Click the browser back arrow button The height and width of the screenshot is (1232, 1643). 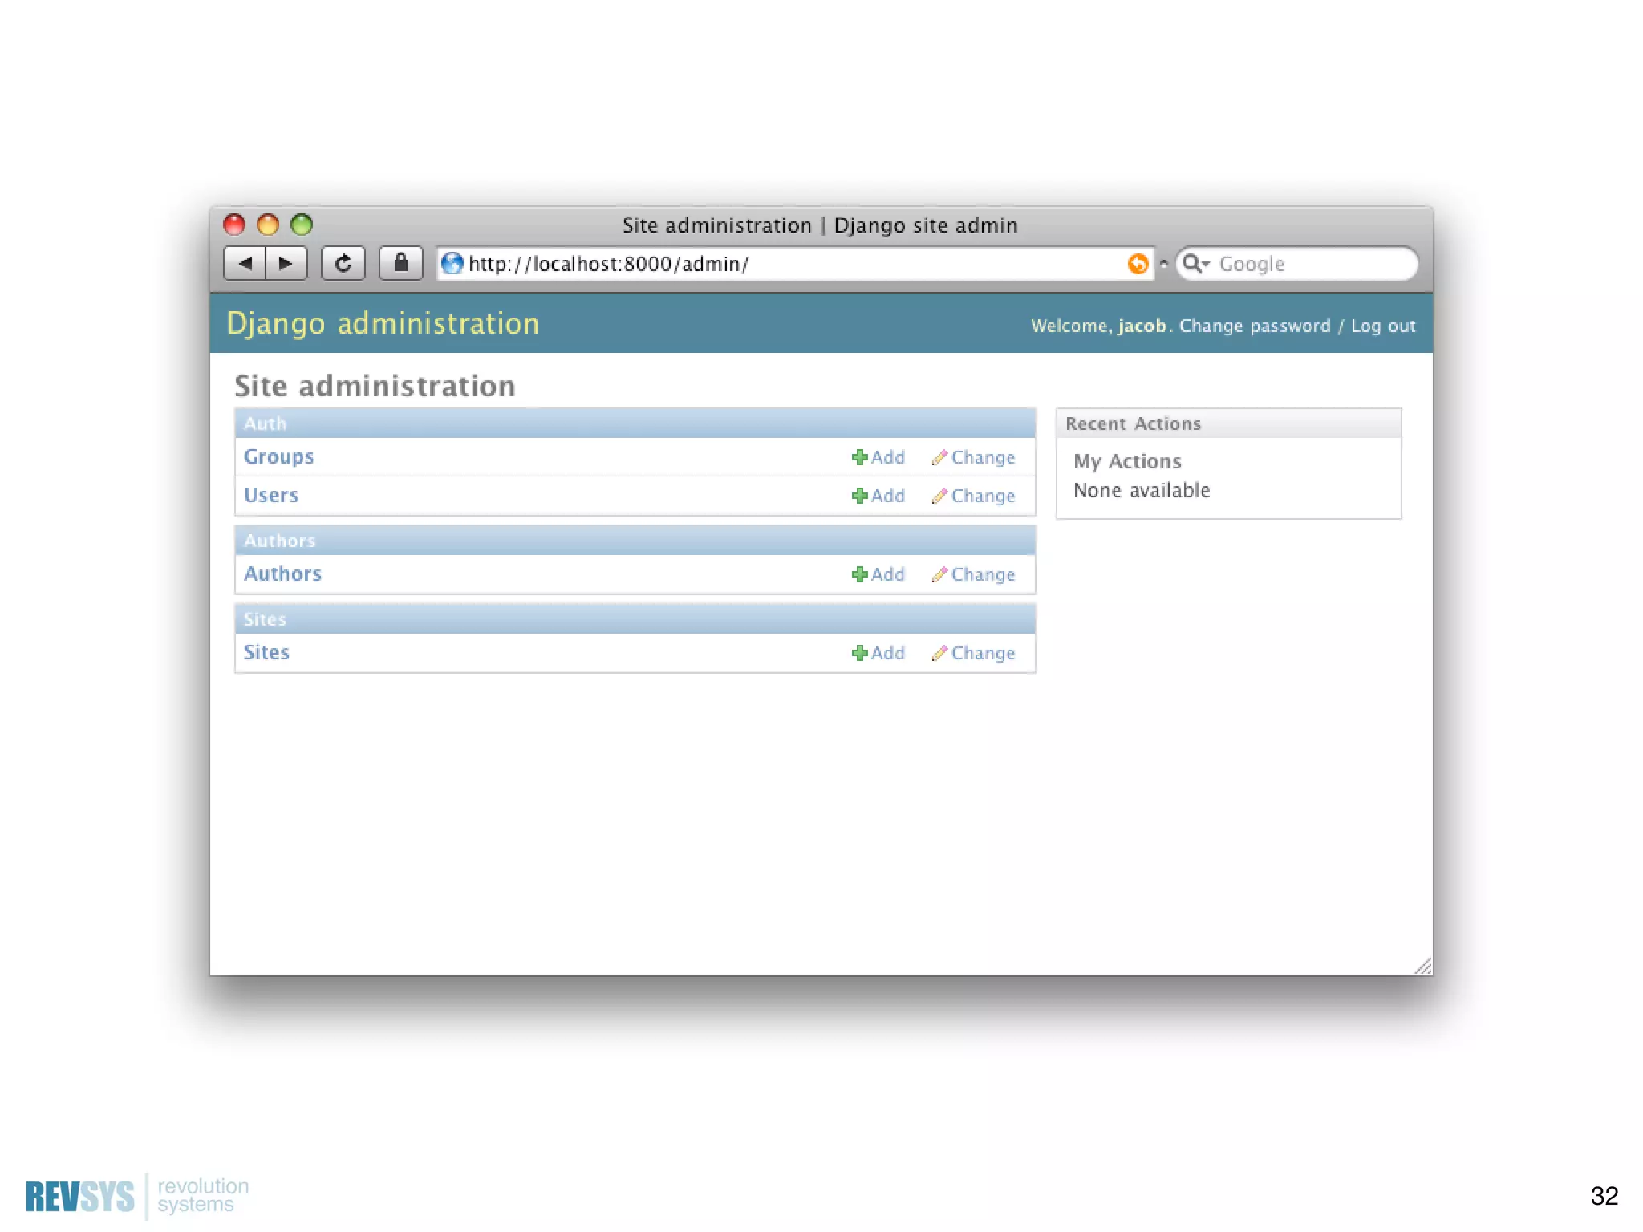[245, 263]
